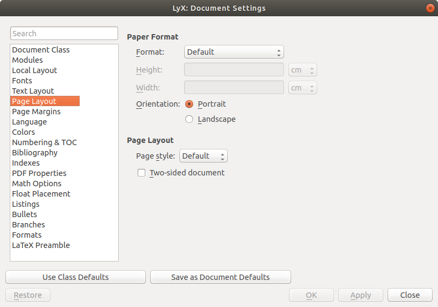Enable the Two-sided document checkbox
Screen dimensions: 438x307
(x=141, y=173)
